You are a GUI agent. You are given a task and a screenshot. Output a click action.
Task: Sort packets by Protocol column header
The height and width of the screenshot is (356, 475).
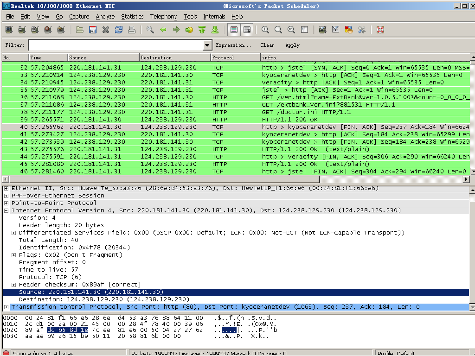(235, 57)
